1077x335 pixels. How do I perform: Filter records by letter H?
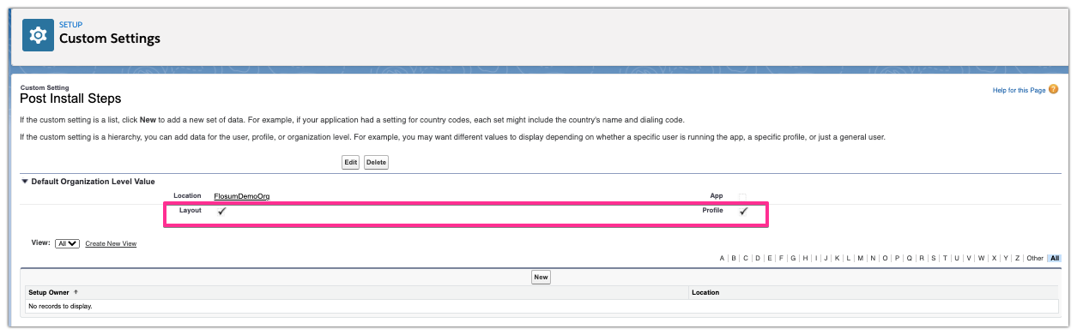805,258
